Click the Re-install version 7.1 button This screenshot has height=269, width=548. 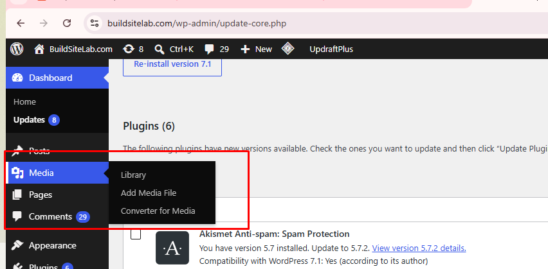(x=172, y=64)
